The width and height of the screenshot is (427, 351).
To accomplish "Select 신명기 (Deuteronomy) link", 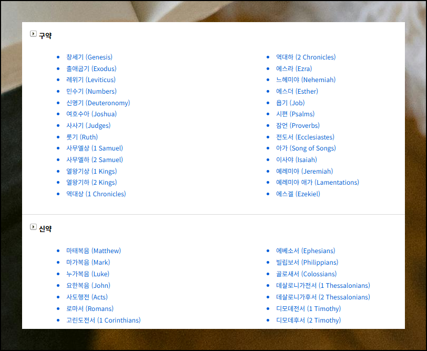I will 98,103.
